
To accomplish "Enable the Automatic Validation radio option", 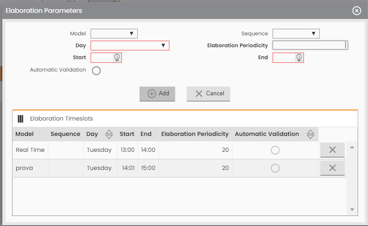I will pos(96,71).
